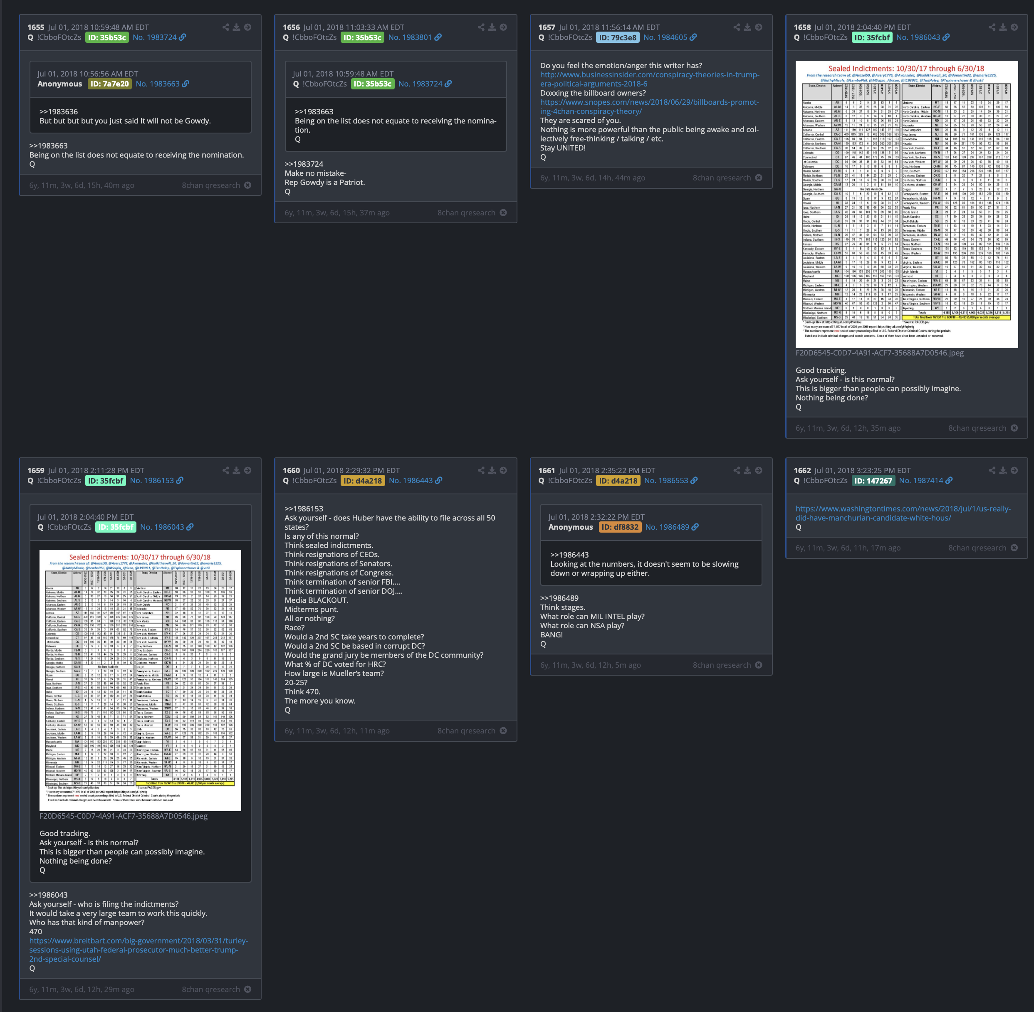The image size is (1034, 1012).
Task: Open post link No. 1986153
Action: tap(156, 481)
